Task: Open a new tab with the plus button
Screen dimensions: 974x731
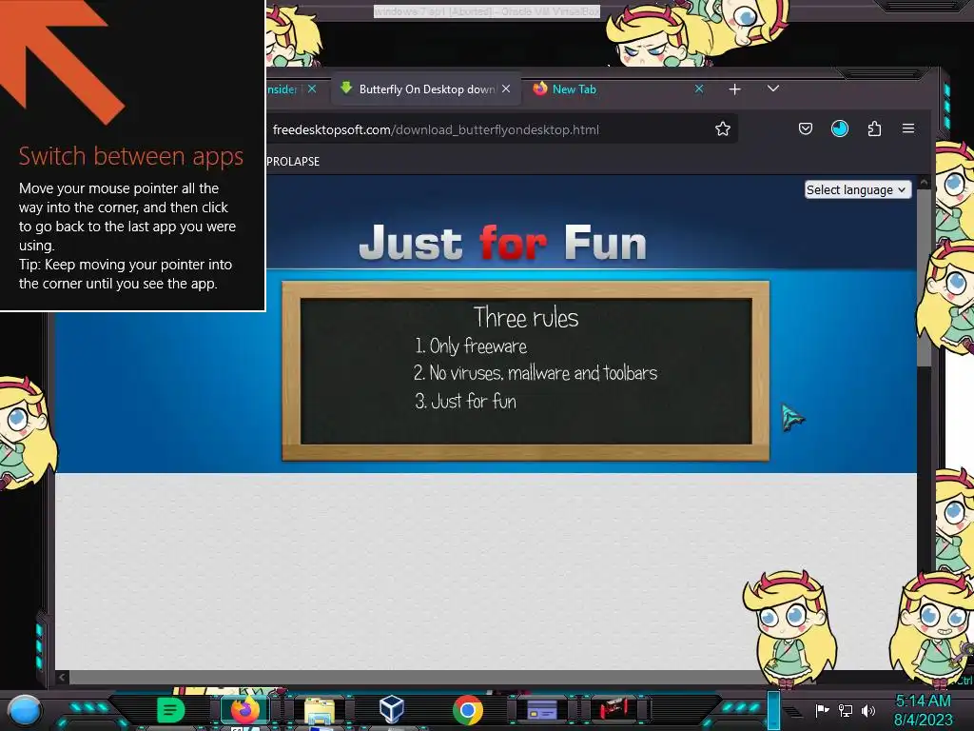Action: coord(735,89)
